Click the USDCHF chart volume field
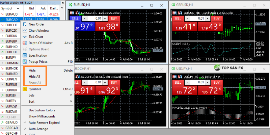270x135 pixels. click(95, 82)
